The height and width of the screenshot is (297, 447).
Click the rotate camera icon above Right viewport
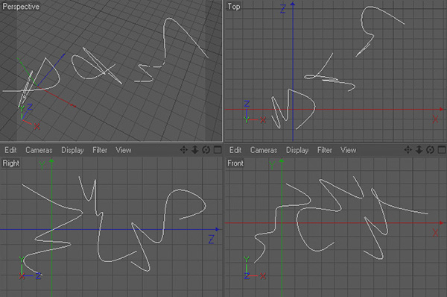206,150
